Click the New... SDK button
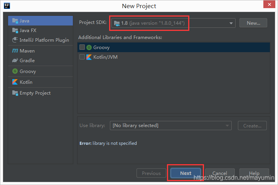 coord(253,23)
